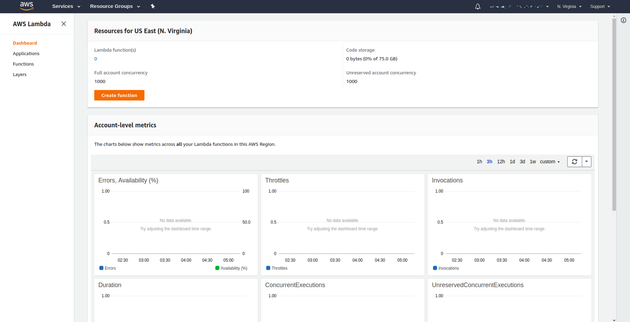Click the Create function button
This screenshot has width=630, height=322.
[119, 95]
